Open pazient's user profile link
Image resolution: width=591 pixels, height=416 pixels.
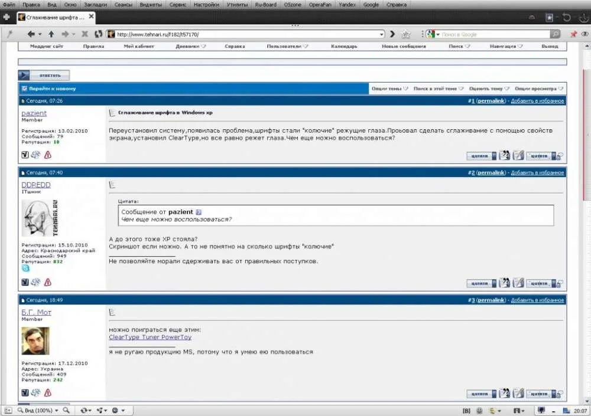34,113
